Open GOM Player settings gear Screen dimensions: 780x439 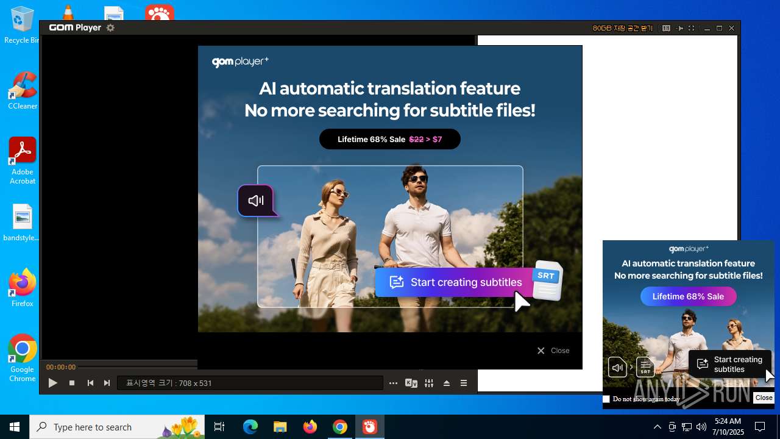pyautogui.click(x=110, y=27)
